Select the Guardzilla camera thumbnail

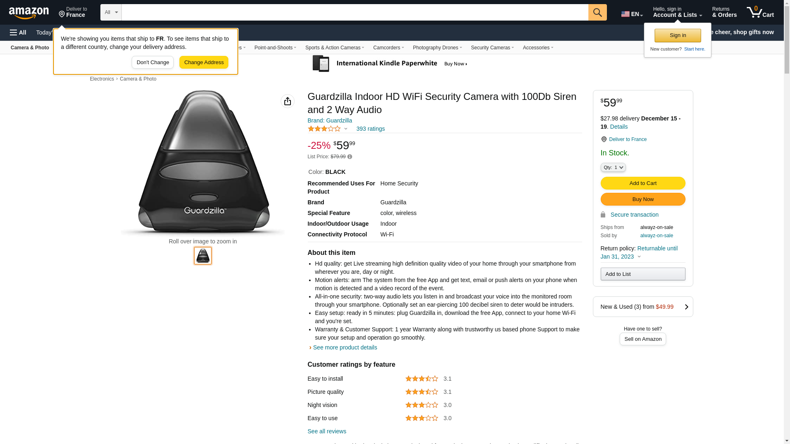[x=203, y=256]
